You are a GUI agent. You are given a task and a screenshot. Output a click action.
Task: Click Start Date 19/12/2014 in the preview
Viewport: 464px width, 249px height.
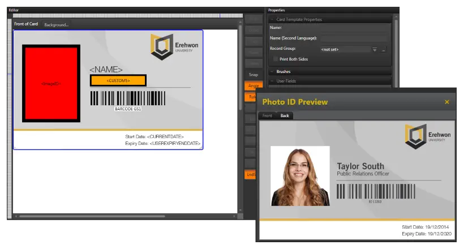425,227
